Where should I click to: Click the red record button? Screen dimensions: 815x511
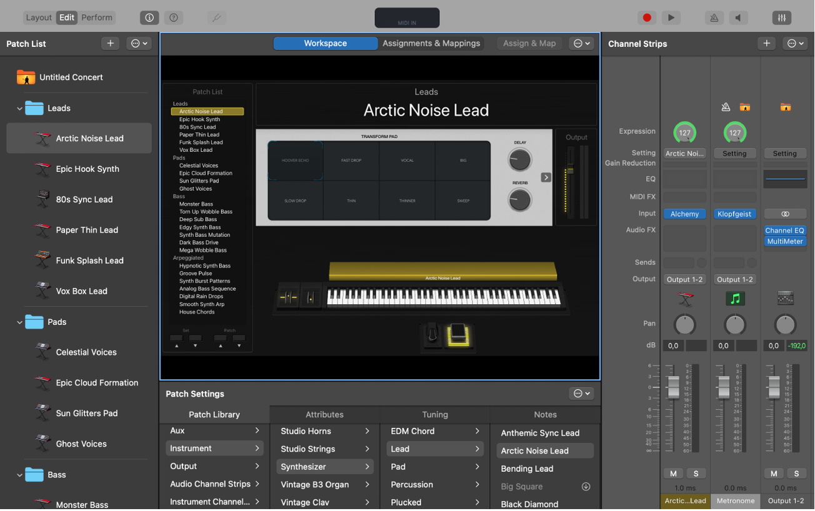pos(647,17)
